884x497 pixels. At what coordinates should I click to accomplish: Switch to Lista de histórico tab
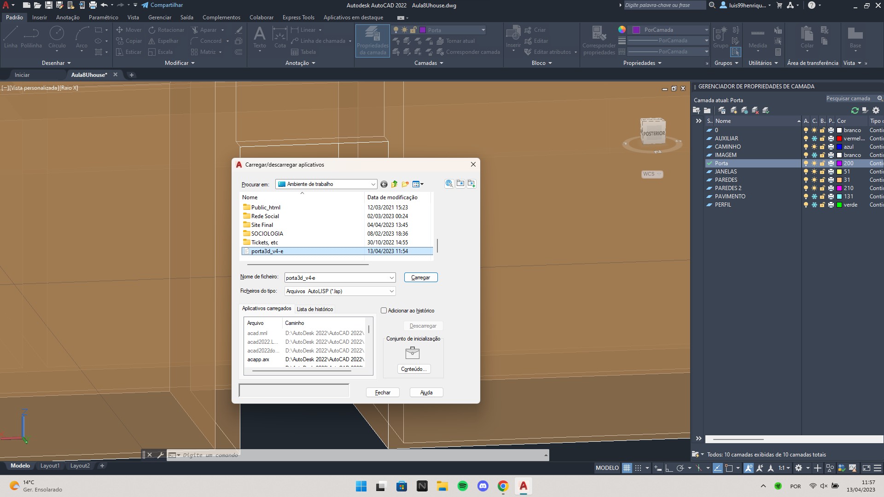[x=314, y=309]
